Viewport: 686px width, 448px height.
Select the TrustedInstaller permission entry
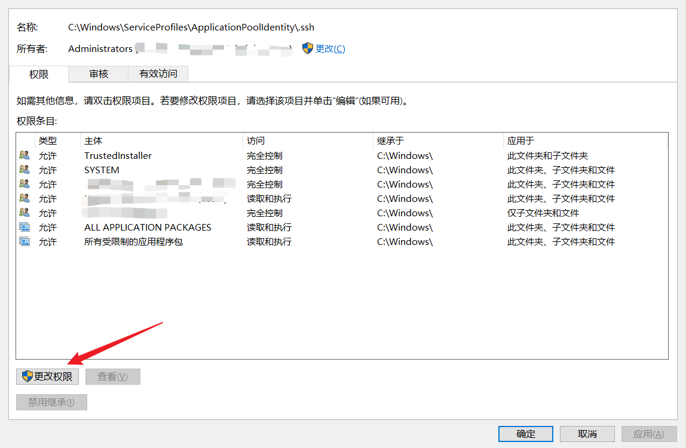coord(342,155)
